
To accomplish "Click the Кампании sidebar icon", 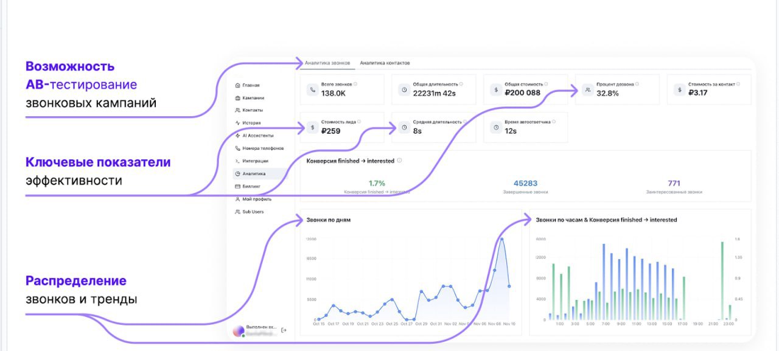I will click(237, 98).
